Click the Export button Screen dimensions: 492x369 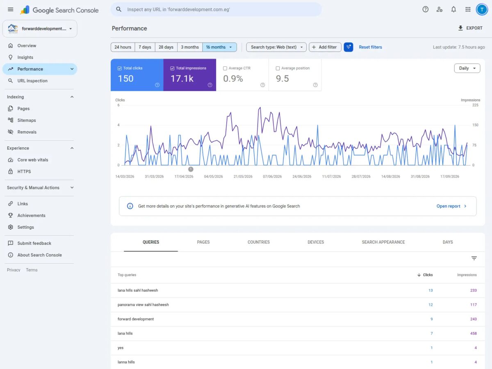tap(470, 28)
